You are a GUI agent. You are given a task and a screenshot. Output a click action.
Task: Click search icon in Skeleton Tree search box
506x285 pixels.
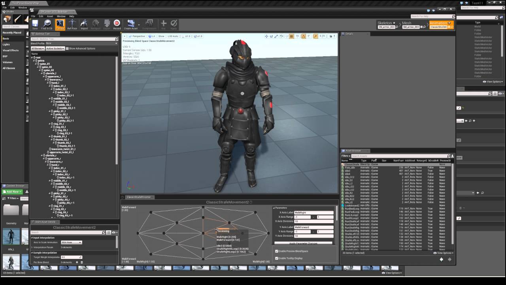117,39
